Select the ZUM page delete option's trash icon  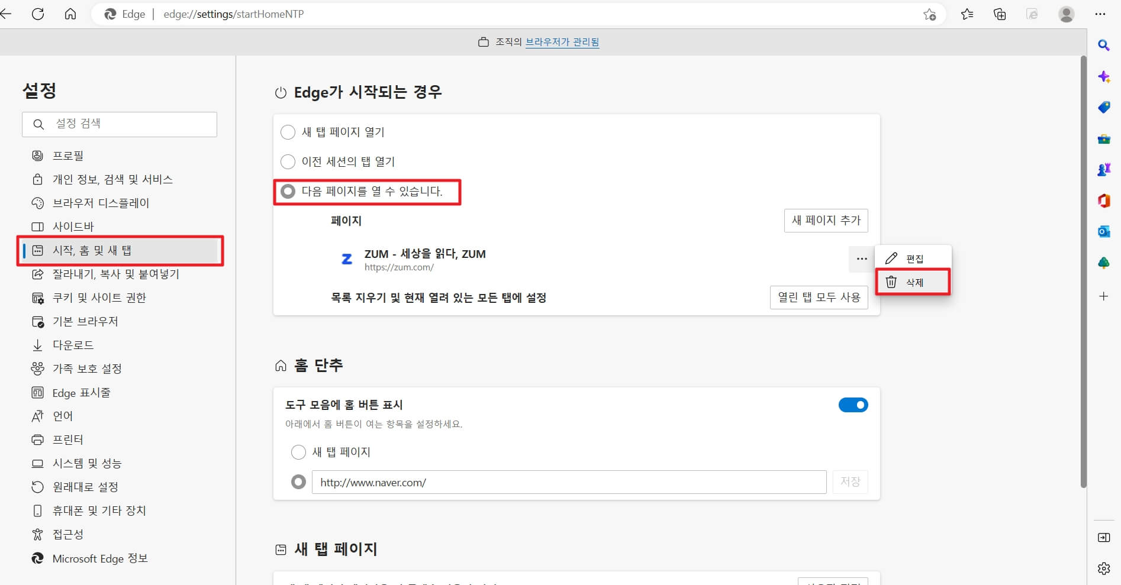(892, 282)
